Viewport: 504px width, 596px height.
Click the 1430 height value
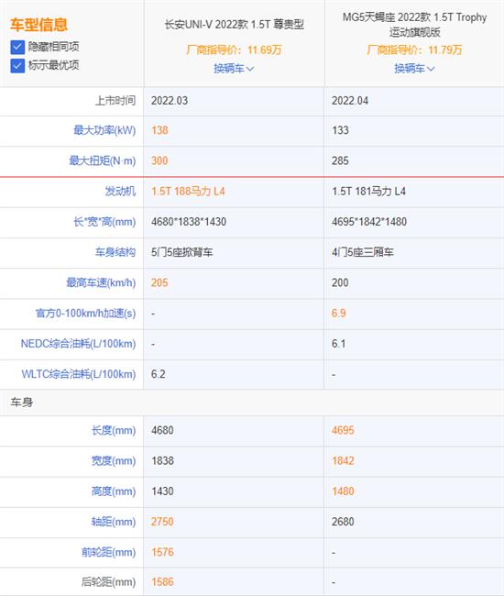[x=162, y=491]
